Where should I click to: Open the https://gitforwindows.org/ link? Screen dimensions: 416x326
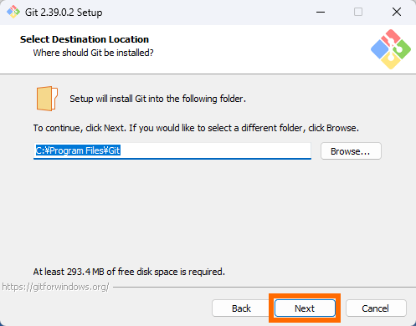pos(55,287)
